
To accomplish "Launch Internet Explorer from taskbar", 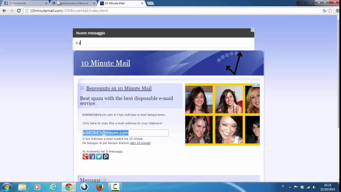I will (53, 187).
